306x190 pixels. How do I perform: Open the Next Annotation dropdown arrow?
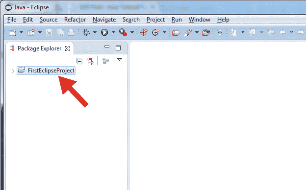243,32
